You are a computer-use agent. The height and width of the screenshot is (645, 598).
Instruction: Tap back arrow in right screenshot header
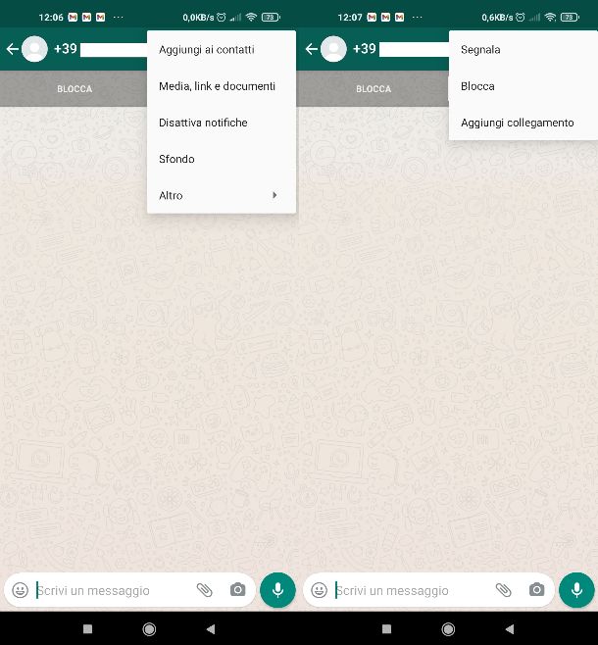coord(312,49)
